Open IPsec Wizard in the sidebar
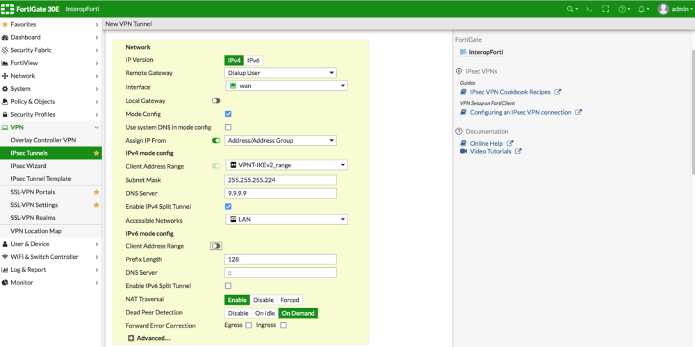The height and width of the screenshot is (347, 695). tap(28, 166)
